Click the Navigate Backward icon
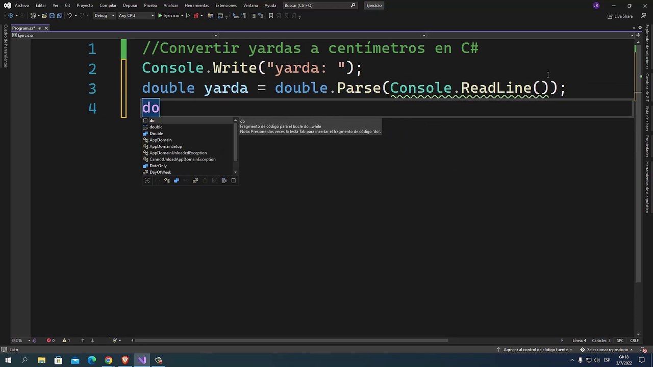The image size is (653, 367). pos(11,16)
